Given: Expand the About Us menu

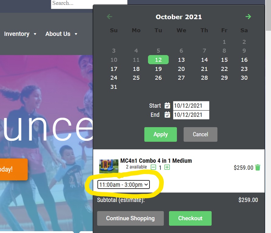Looking at the screenshot, I should point(61,34).
